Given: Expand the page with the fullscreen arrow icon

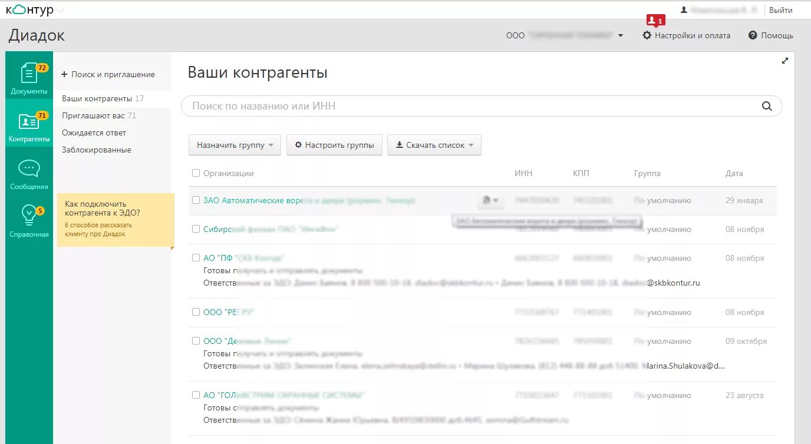Looking at the screenshot, I should point(784,61).
